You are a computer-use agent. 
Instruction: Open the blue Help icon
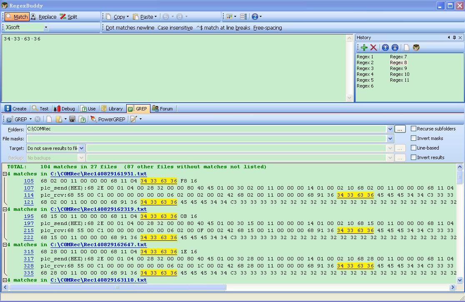click(255, 17)
